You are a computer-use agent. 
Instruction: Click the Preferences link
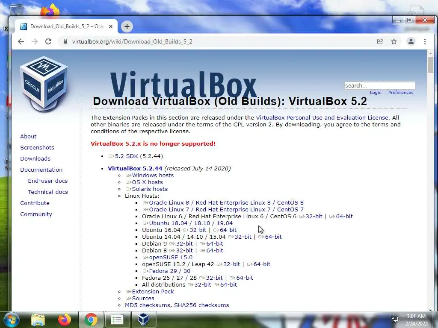click(401, 93)
